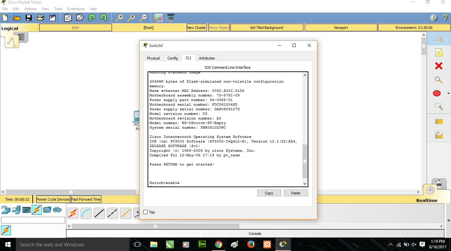Open the shape tool dropdown arrow
The width and height of the screenshot is (451, 251).
(448, 93)
